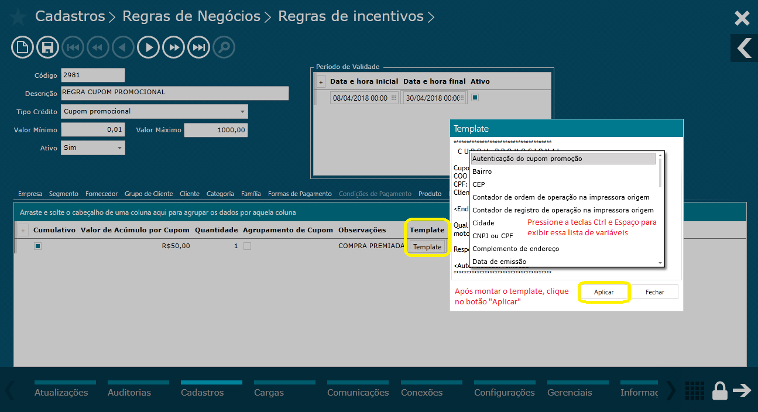Screen dimensions: 758x412
Task: Skip to the last record
Action: [198, 47]
